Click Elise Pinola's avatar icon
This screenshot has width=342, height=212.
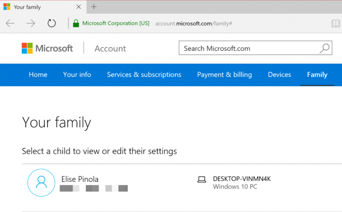point(41,182)
